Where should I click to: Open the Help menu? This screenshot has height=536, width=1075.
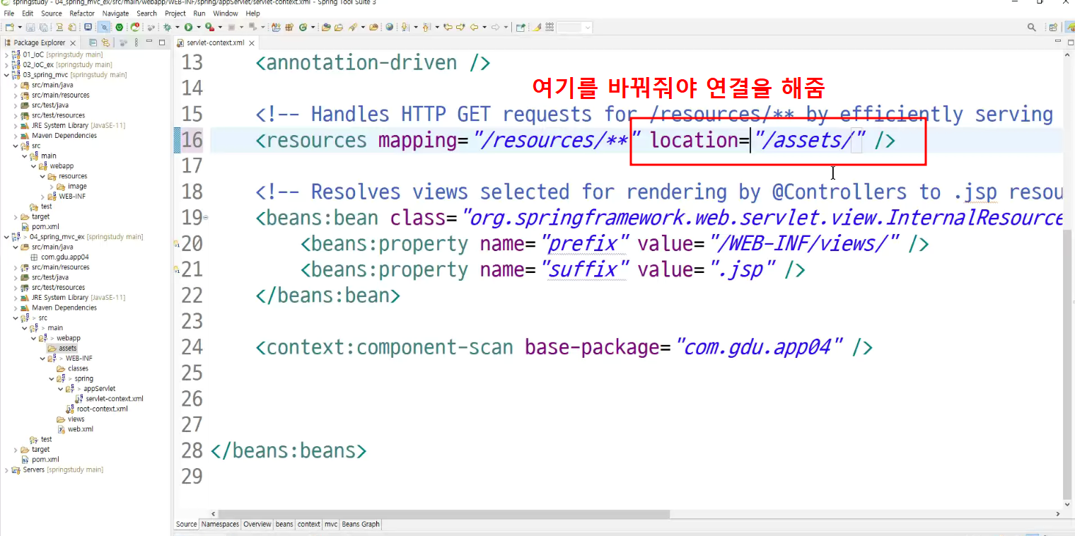[252, 13]
